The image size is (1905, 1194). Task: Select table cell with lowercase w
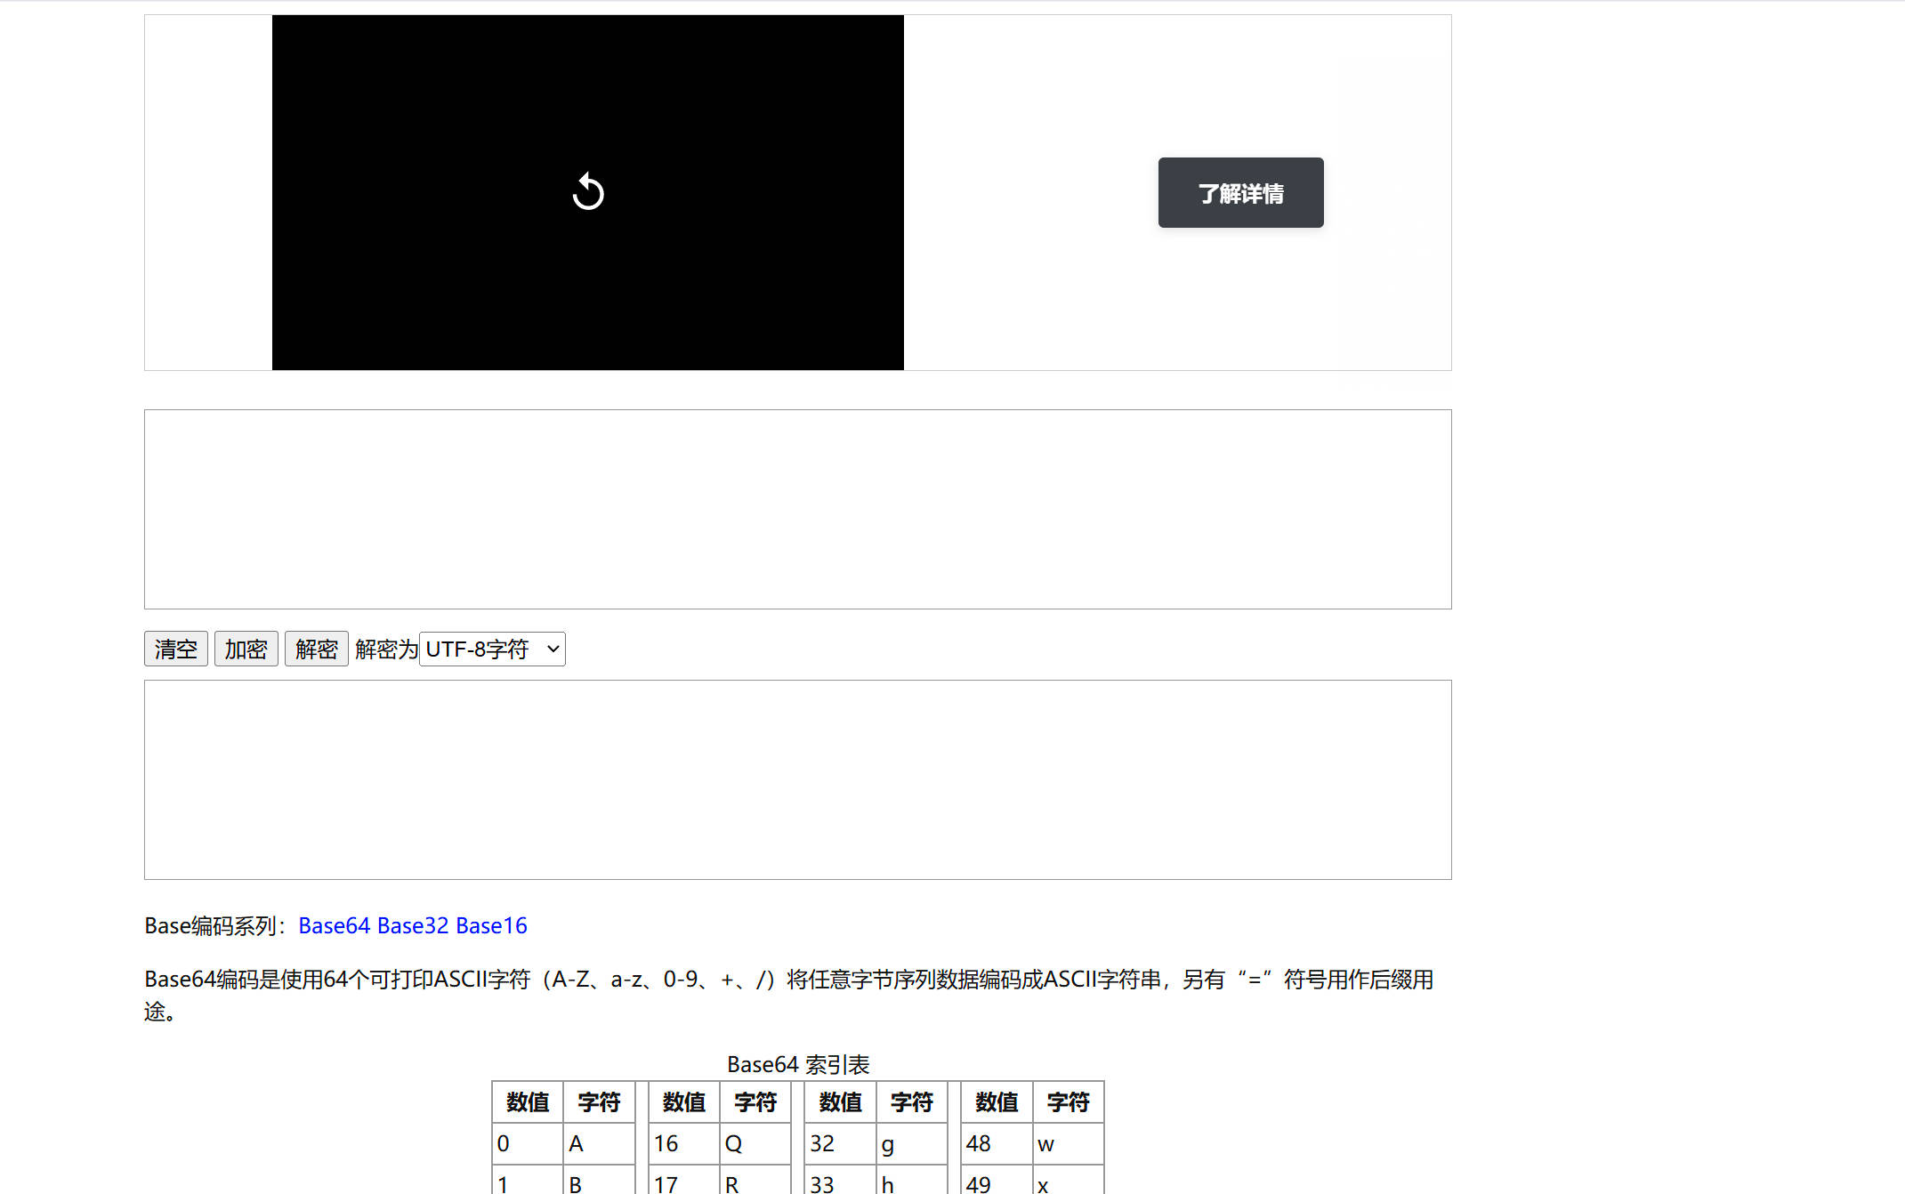[1067, 1143]
